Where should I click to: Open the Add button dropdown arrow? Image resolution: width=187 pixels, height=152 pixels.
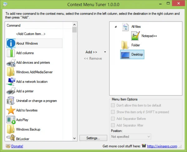(x=105, y=52)
